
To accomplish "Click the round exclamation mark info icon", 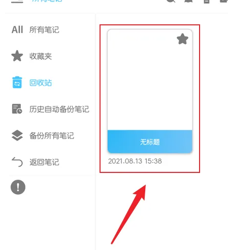I will coord(18,187).
